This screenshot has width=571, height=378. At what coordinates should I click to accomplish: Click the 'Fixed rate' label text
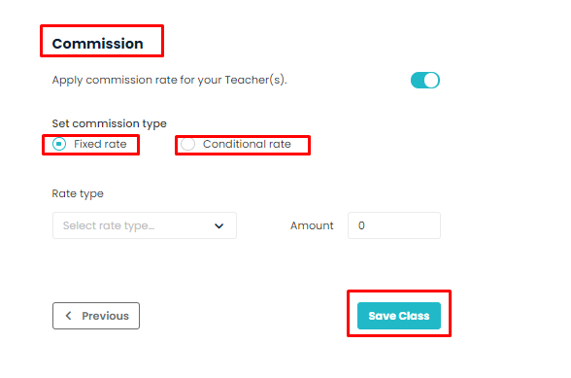tap(100, 144)
